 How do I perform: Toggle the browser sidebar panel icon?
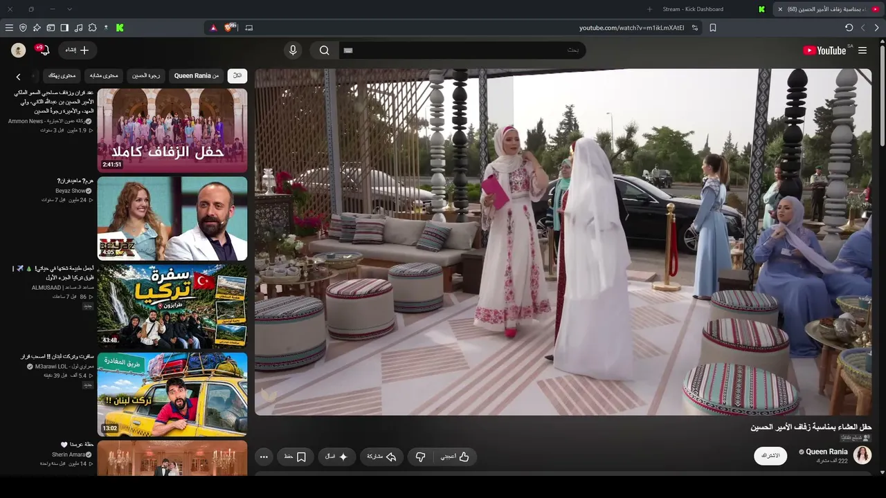click(64, 28)
